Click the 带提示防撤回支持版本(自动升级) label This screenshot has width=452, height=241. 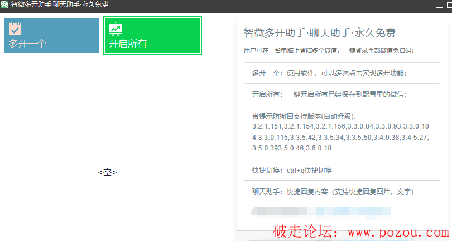304,116
